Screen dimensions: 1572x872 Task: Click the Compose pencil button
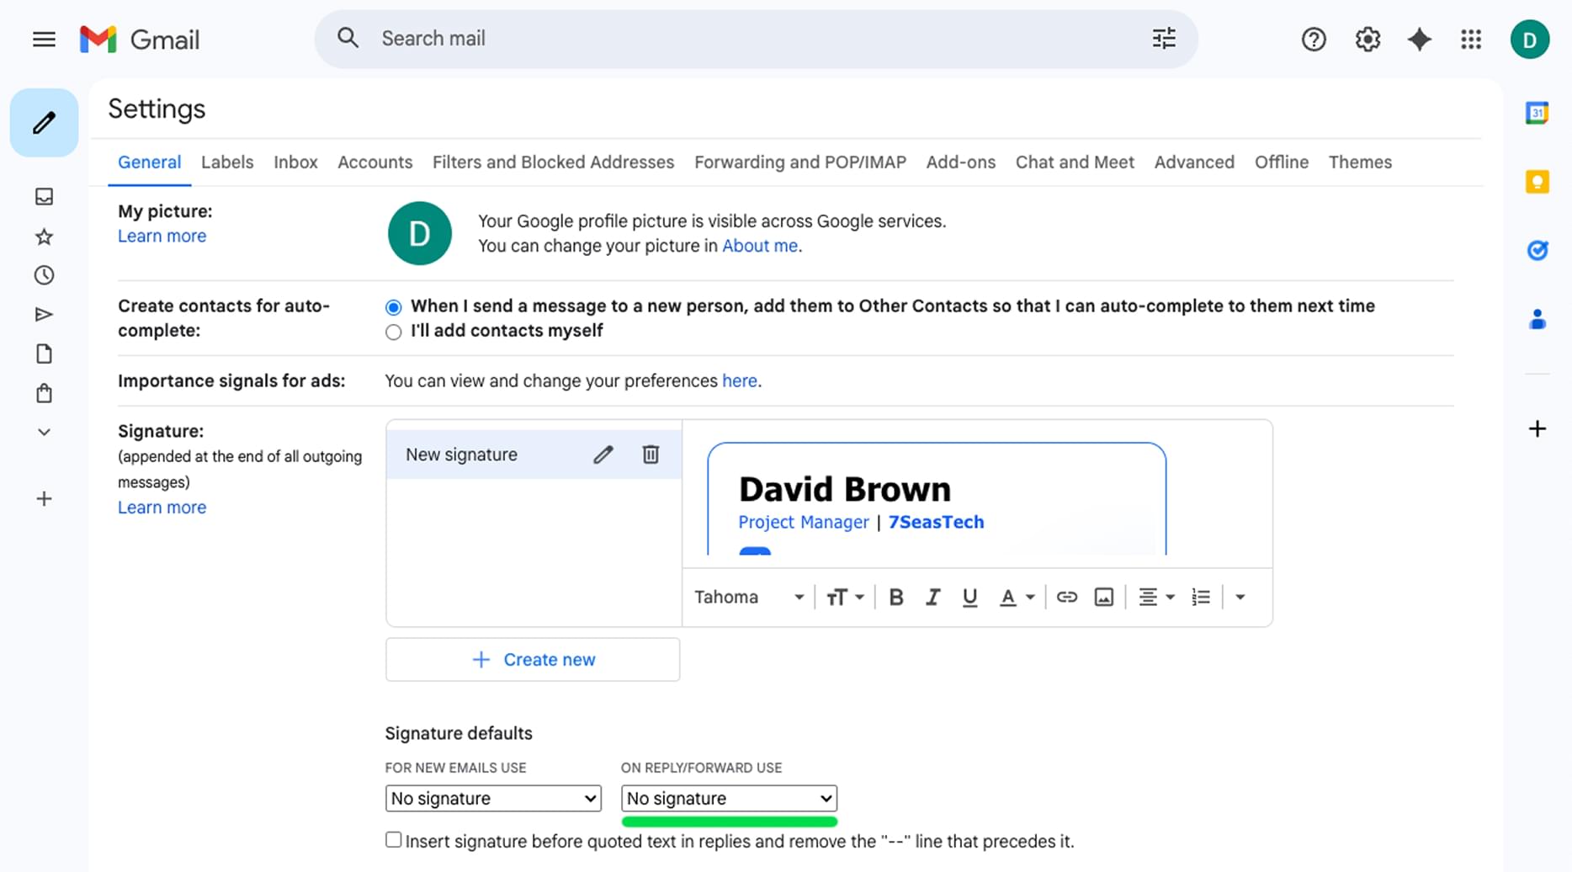[x=44, y=123]
